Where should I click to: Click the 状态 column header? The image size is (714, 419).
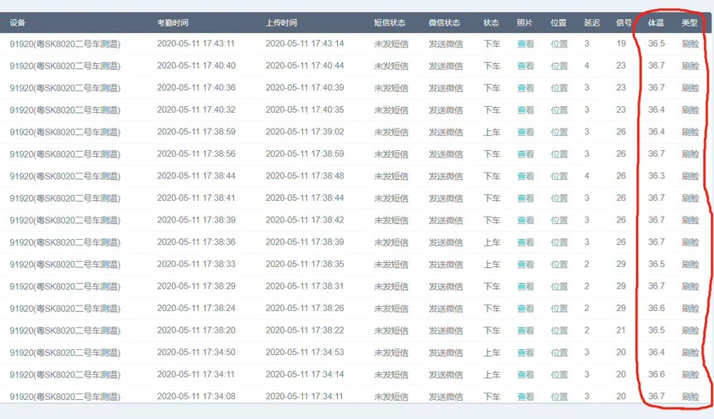click(x=491, y=22)
